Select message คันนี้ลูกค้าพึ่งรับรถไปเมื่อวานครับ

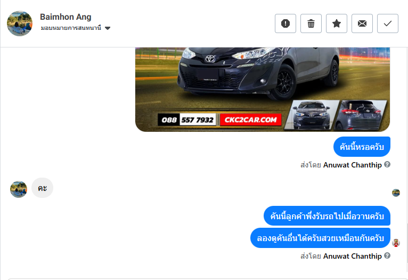click(327, 216)
